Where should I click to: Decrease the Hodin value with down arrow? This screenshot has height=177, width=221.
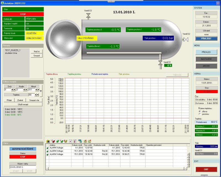coord(26,89)
